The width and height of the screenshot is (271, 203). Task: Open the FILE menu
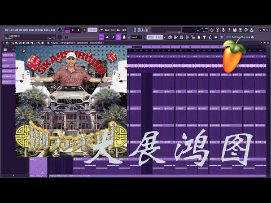tap(7, 30)
